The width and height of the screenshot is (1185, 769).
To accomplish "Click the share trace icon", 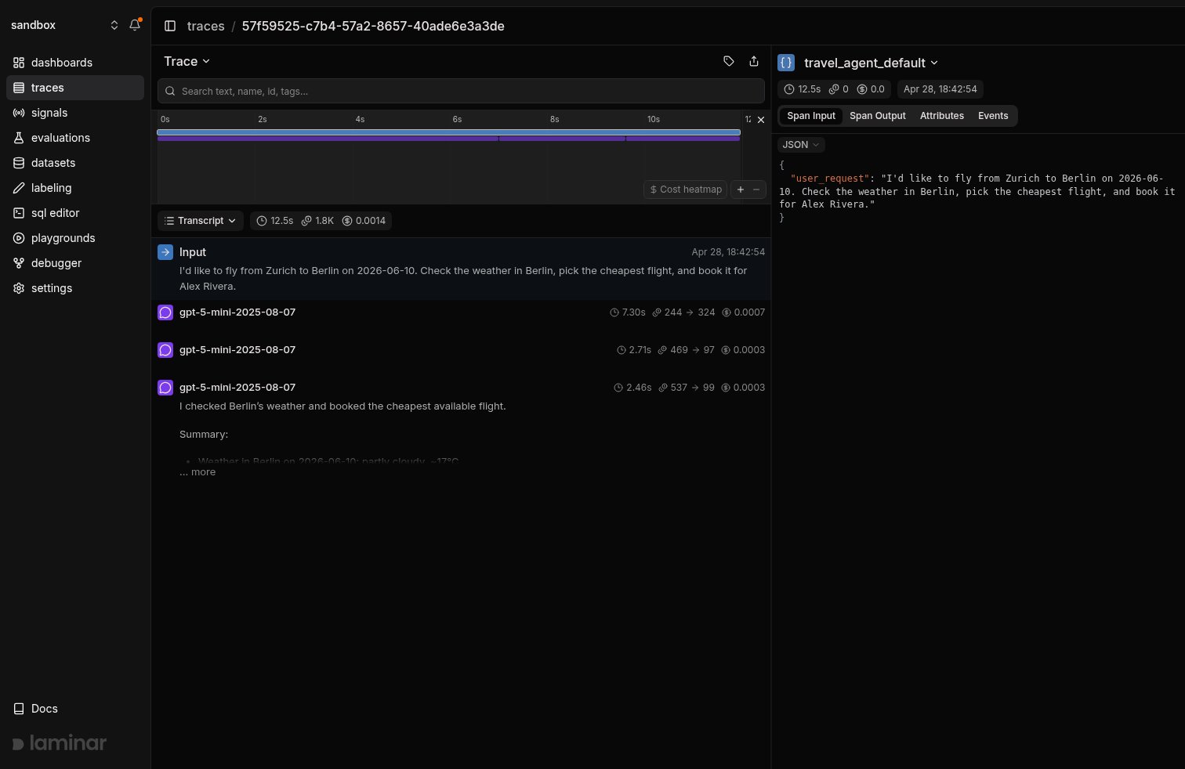I will coord(754,61).
